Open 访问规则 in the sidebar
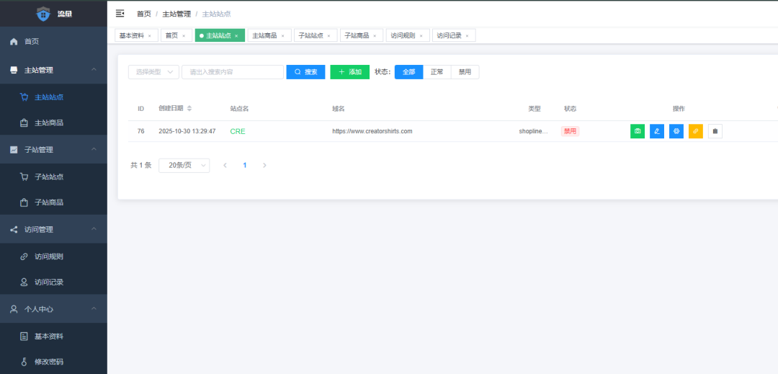This screenshot has width=778, height=374. [53, 257]
